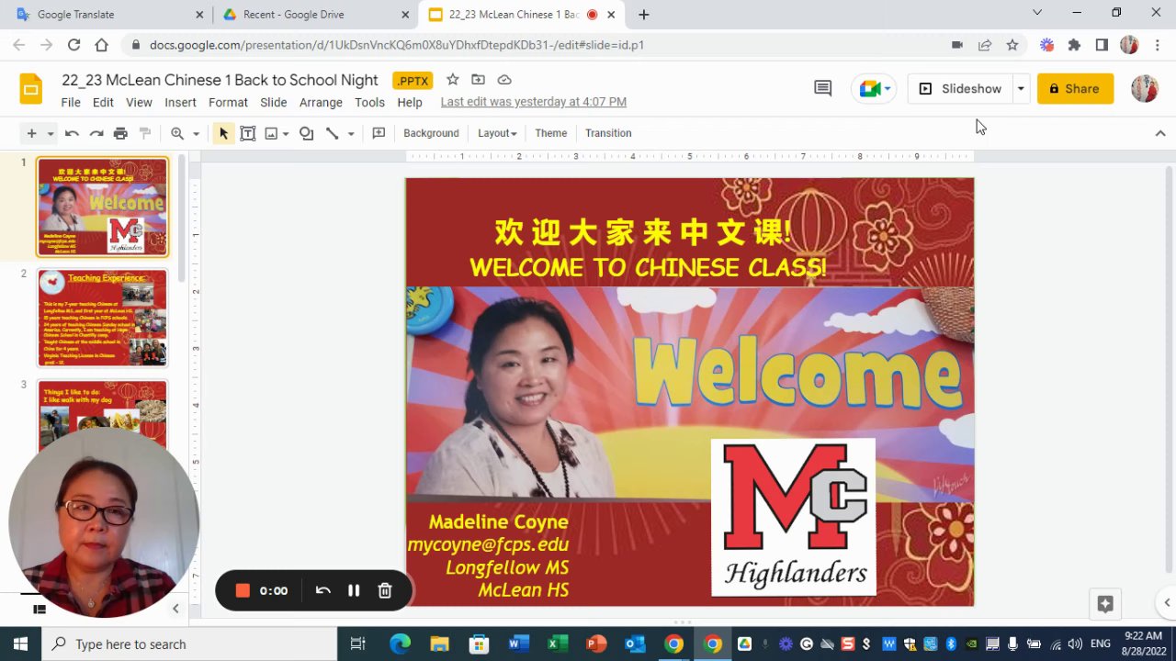Stop the screen recording

pos(243,590)
